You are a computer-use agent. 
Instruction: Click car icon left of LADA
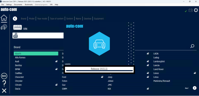point(148,54)
